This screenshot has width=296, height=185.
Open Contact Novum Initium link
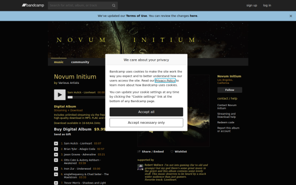pos(227,107)
